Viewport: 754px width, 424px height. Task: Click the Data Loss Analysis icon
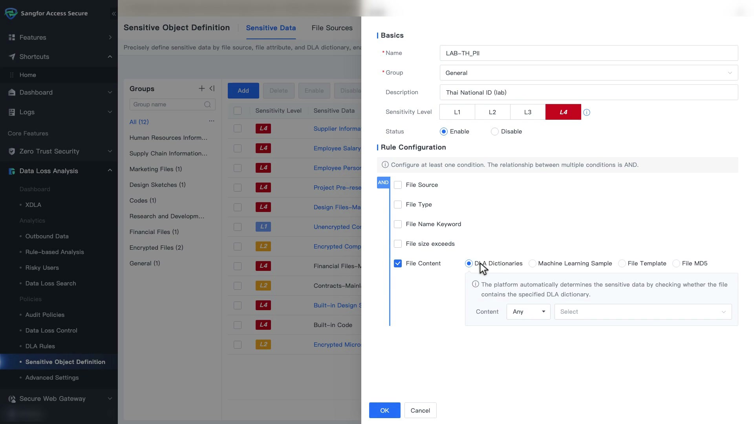tap(12, 171)
